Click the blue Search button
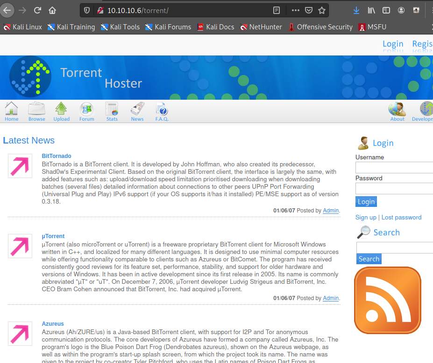The height and width of the screenshot is (363, 433). pos(369,259)
